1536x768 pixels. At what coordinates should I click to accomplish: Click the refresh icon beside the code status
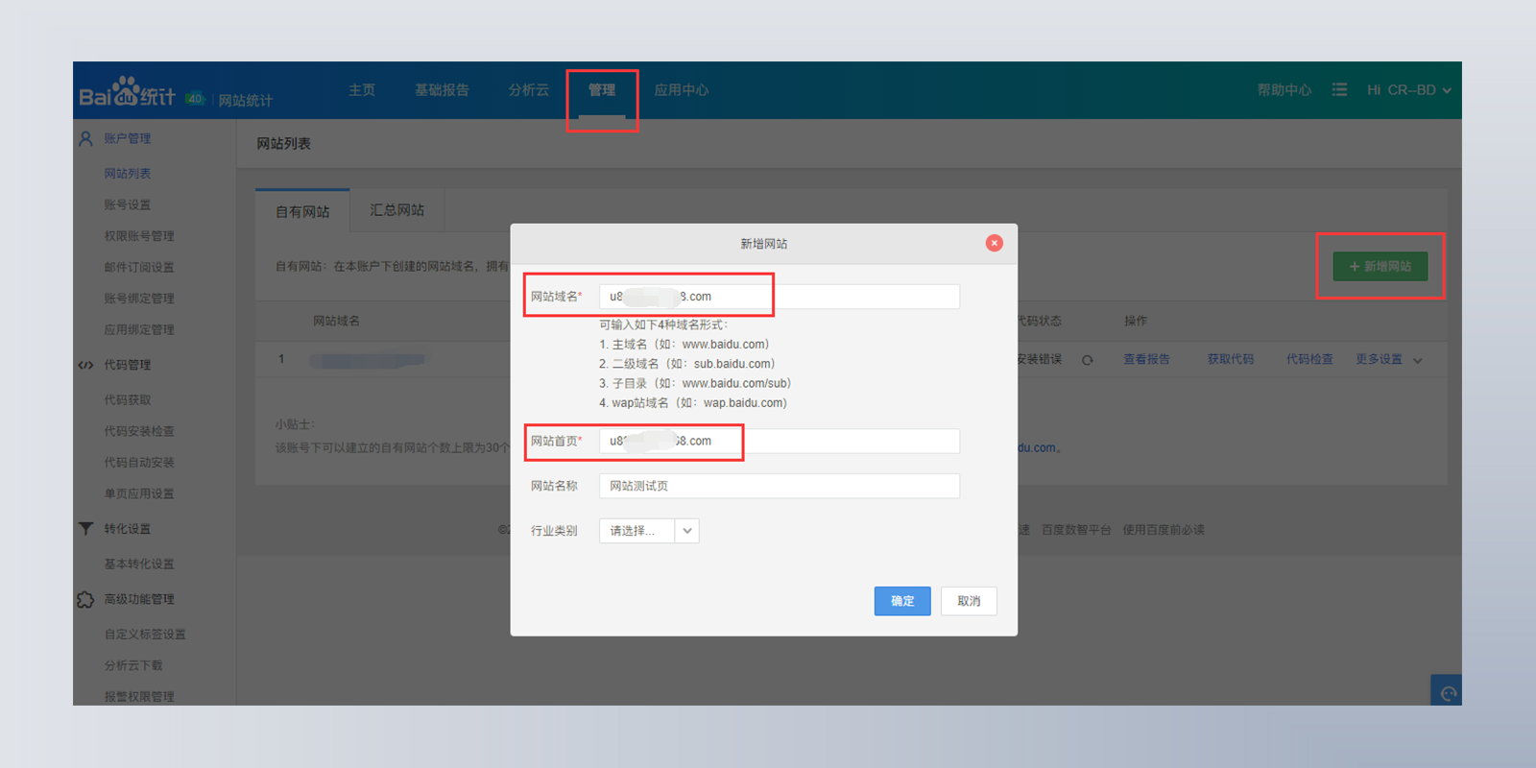[x=1088, y=360]
